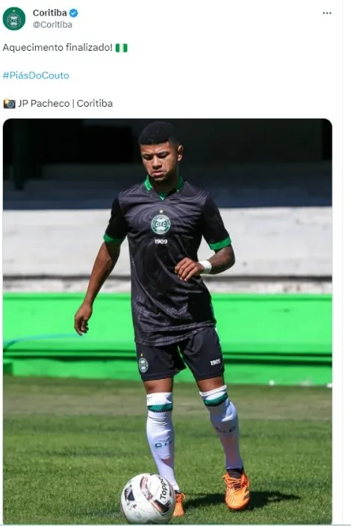Open the three-dot more options menu
This screenshot has width=351, height=526.
tap(327, 13)
